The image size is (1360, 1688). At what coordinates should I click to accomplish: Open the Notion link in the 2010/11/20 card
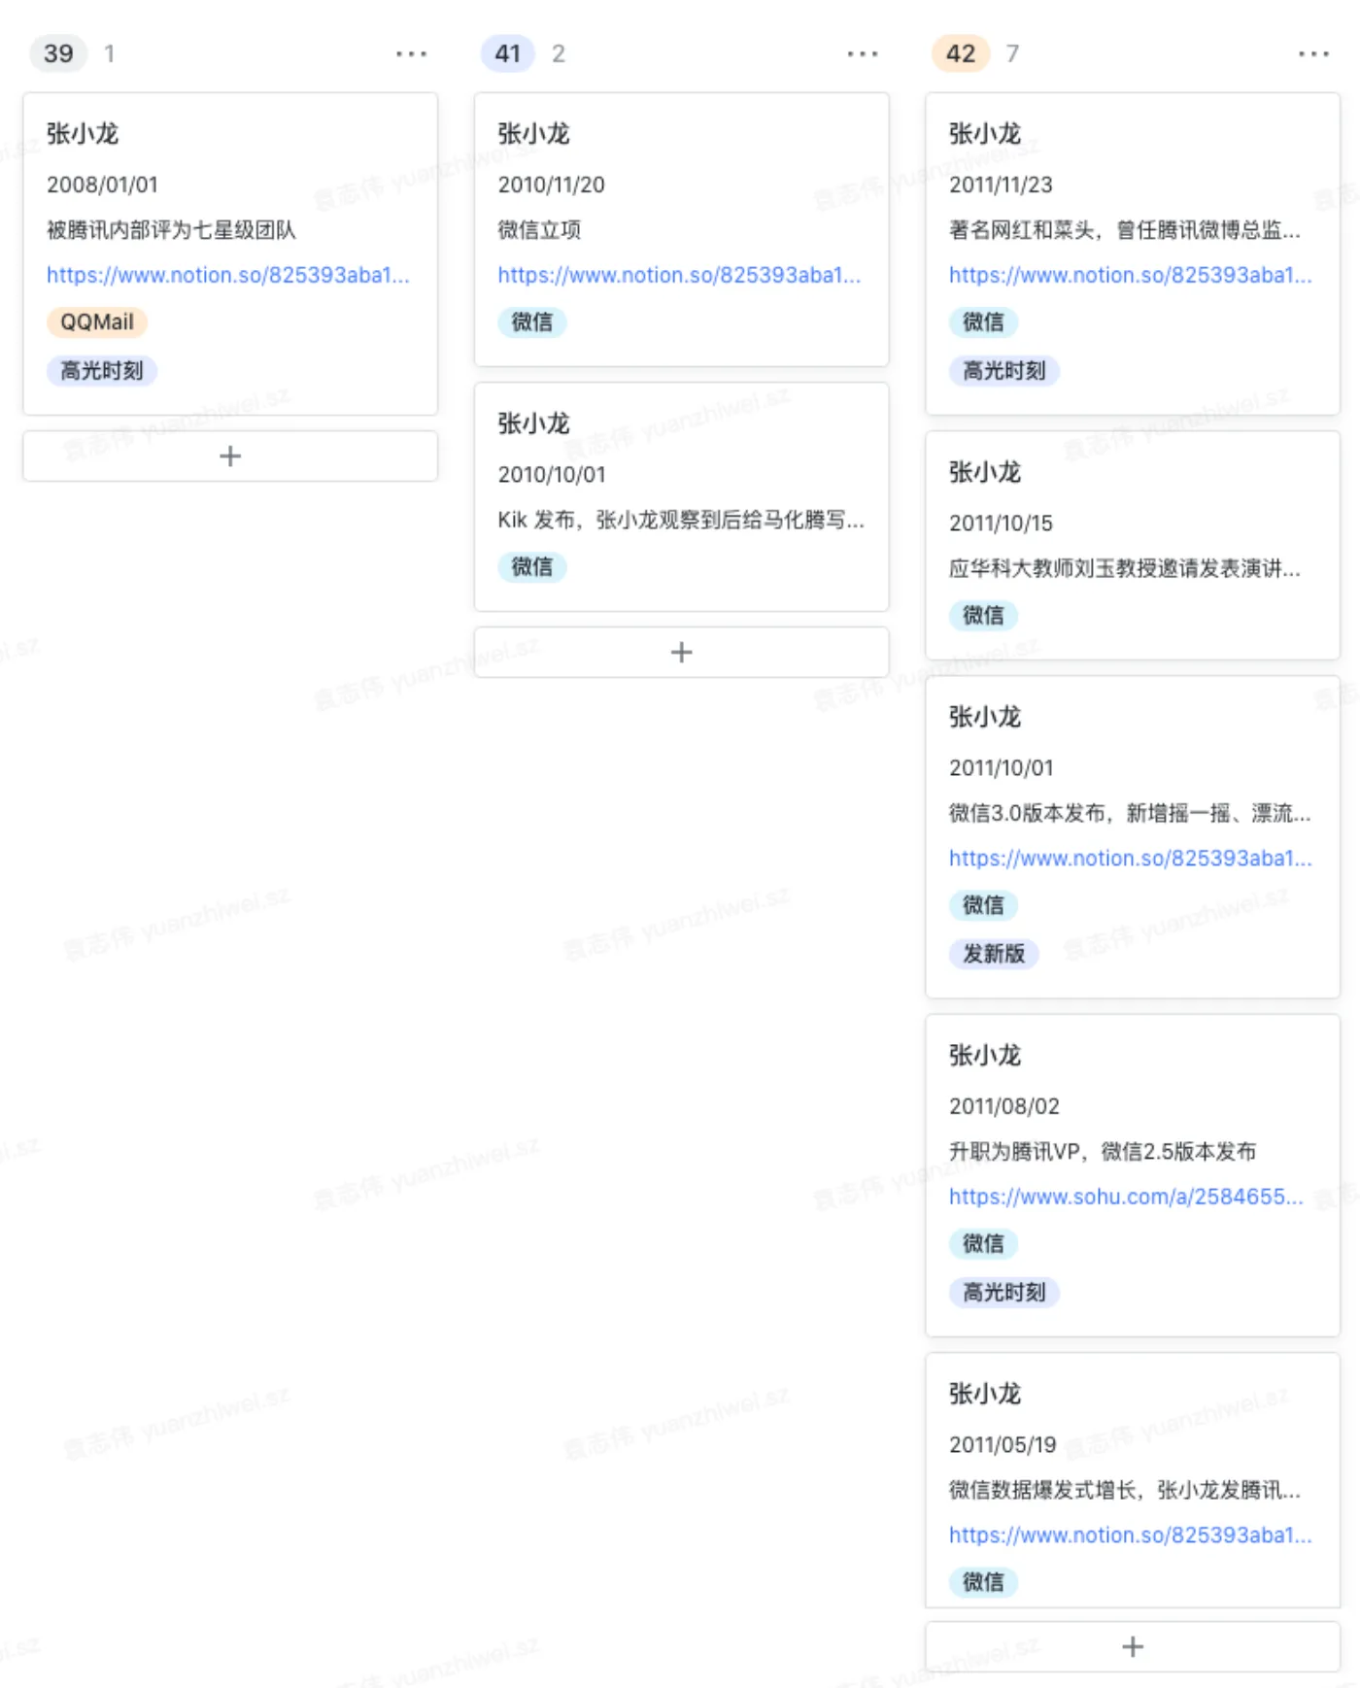pyautogui.click(x=679, y=275)
